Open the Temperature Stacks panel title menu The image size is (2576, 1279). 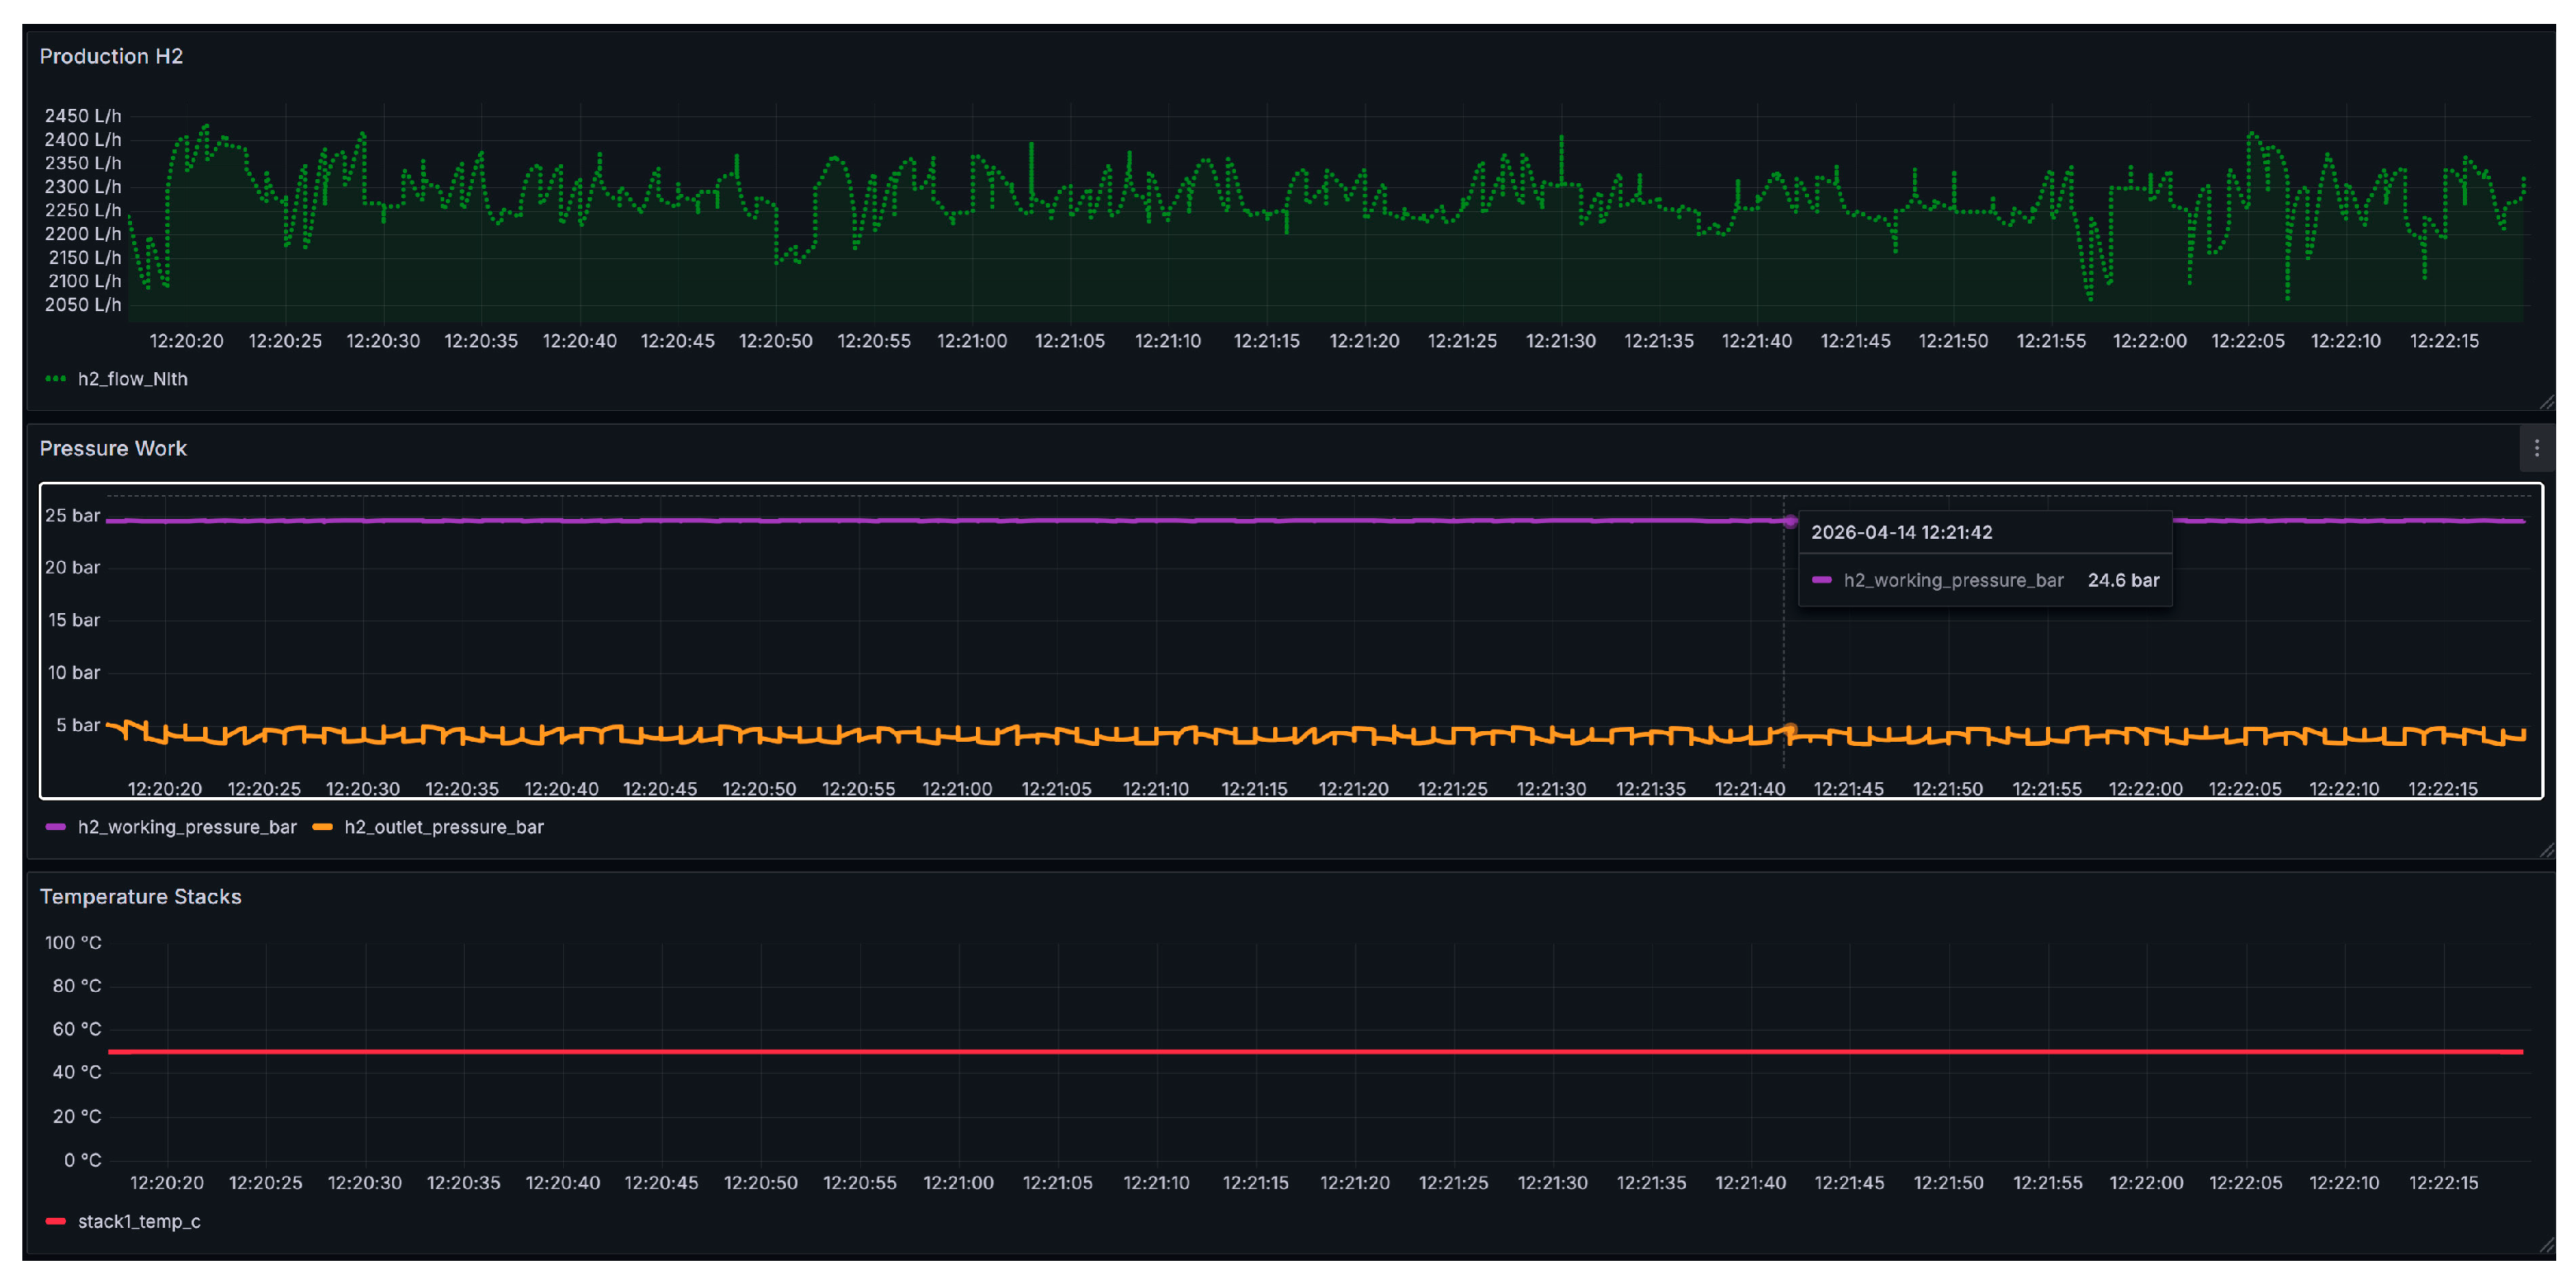pos(140,896)
